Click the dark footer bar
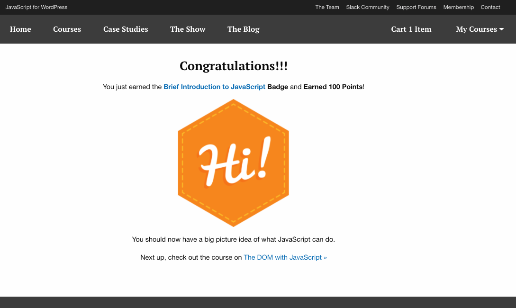 [x=258, y=302]
